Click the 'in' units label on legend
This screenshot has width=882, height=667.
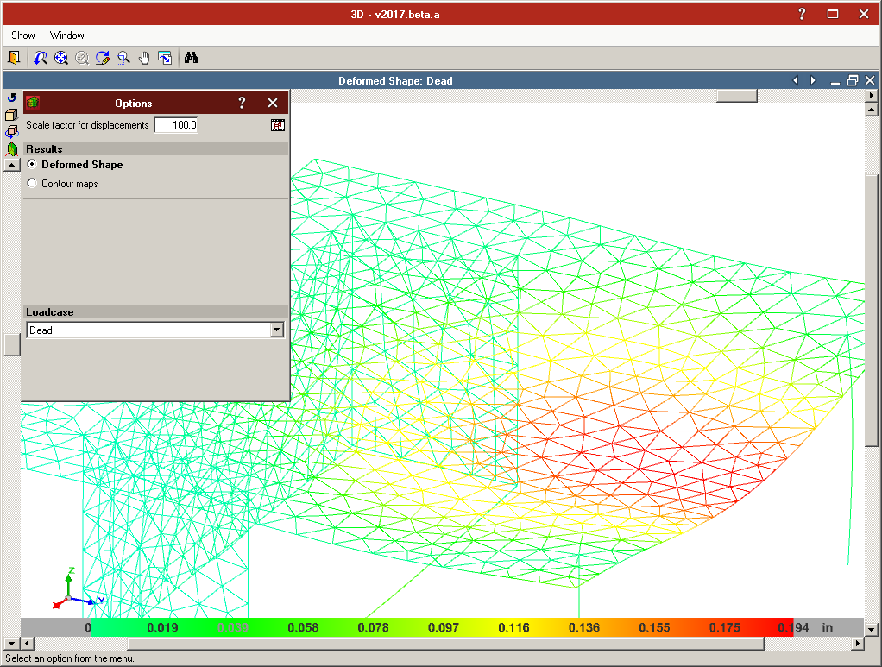coord(827,627)
